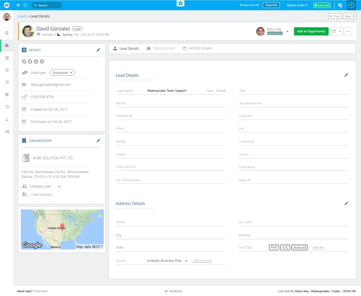Click the Zip Code input field
Screen dimensions: 361x296
(293, 222)
